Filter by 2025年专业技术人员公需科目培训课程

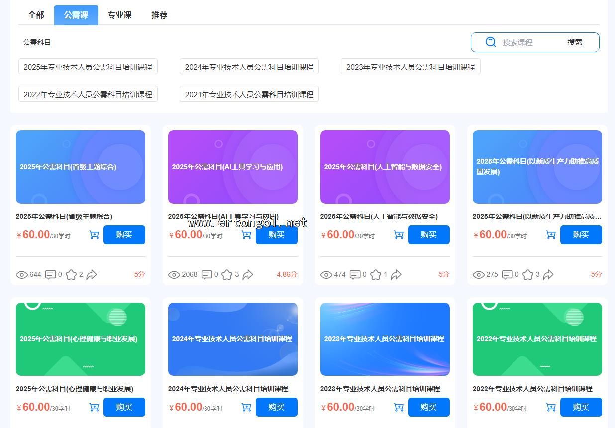tap(88, 67)
